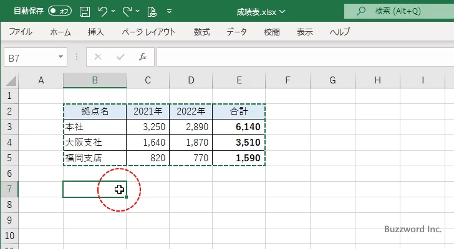Toggle the AutoSave switch
This screenshot has width=454, height=249.
pyautogui.click(x=60, y=11)
